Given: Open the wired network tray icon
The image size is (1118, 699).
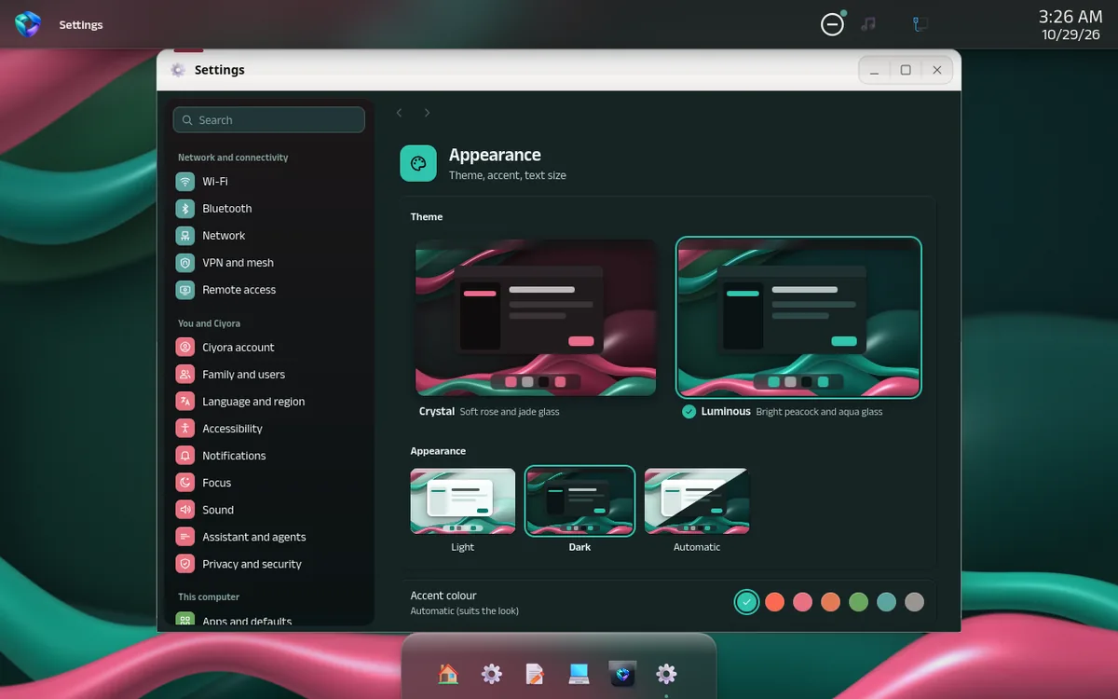Looking at the screenshot, I should pyautogui.click(x=920, y=24).
